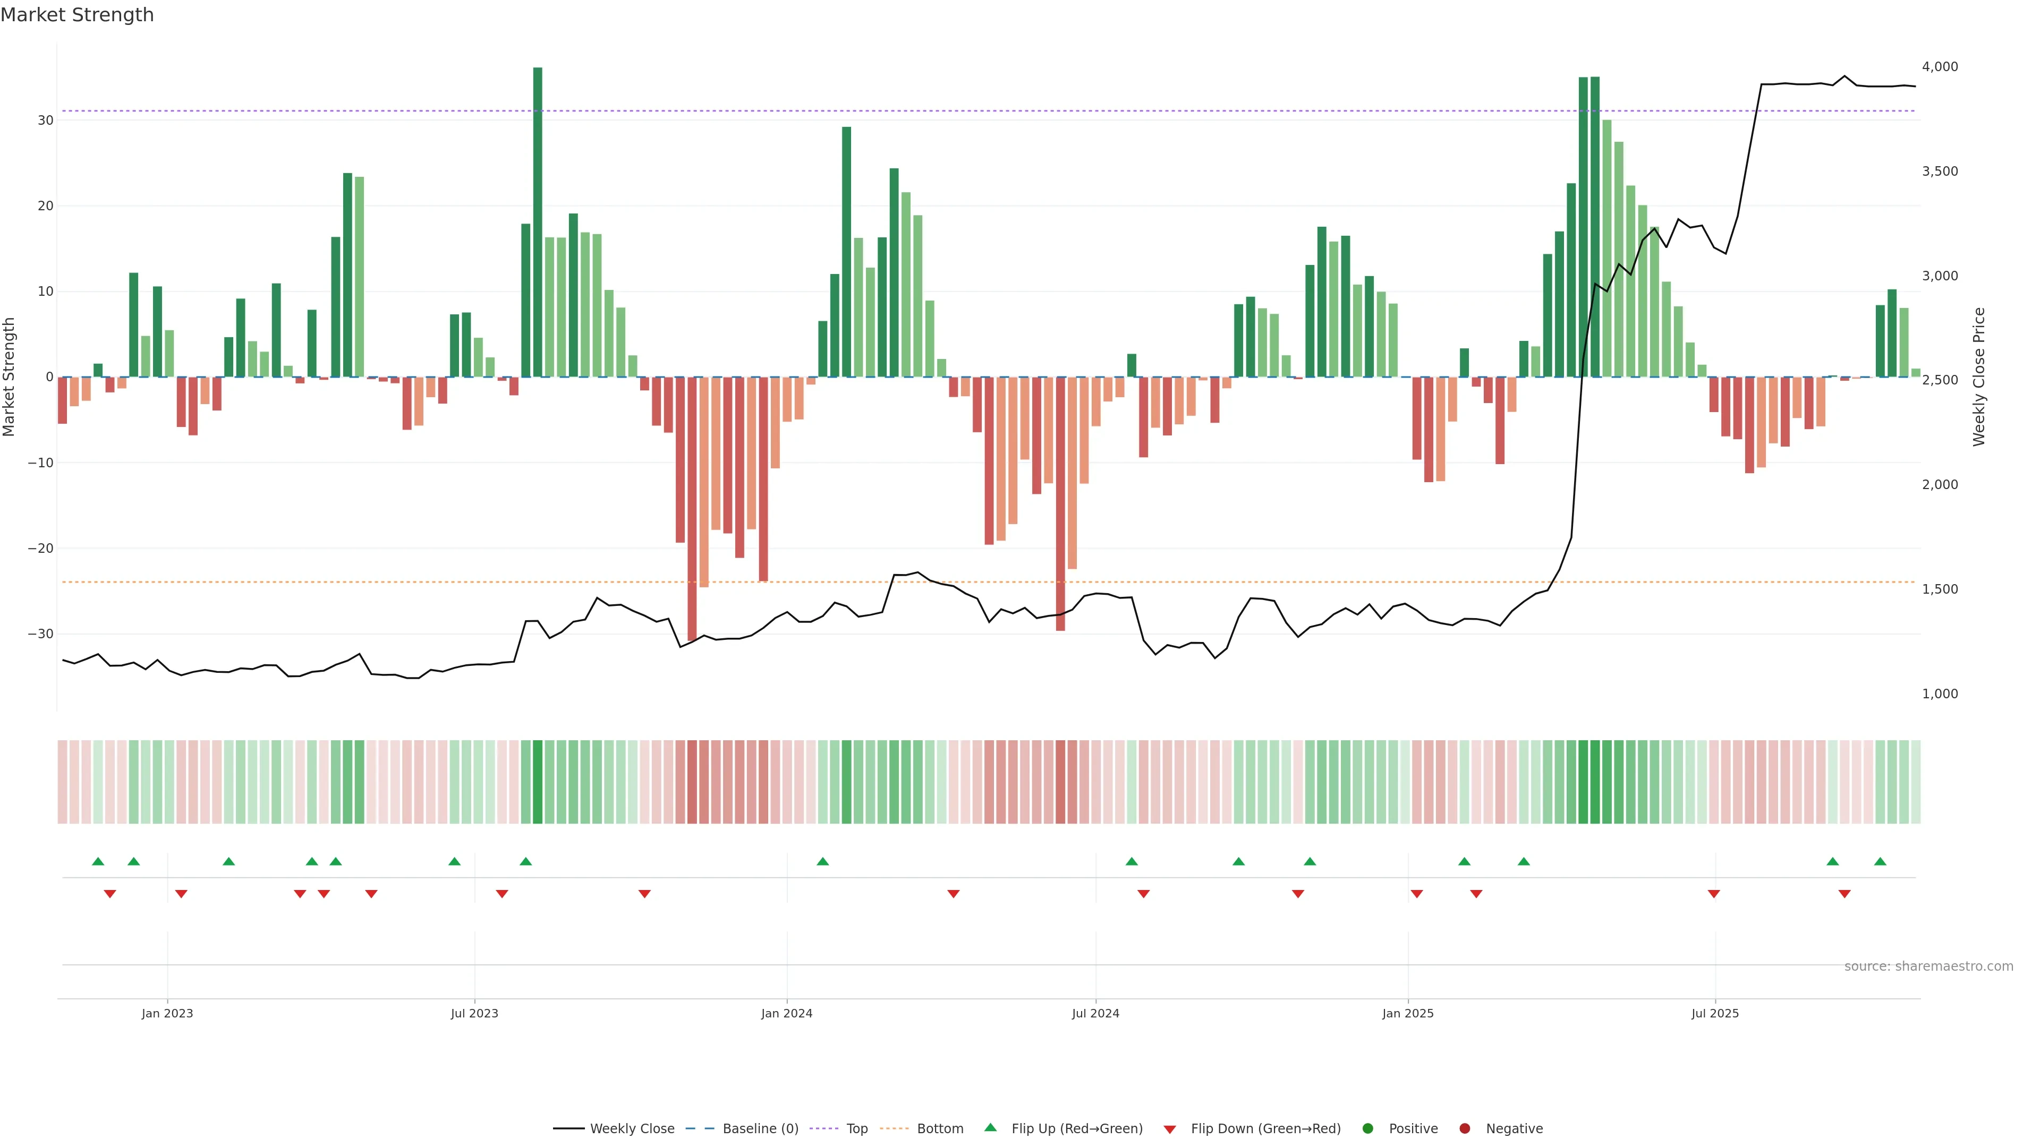Click the Market Strength chart title
The width and height of the screenshot is (2040, 1147).
tap(77, 15)
